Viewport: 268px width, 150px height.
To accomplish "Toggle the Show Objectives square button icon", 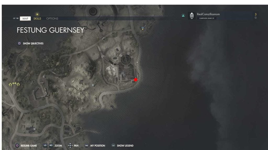I will pyautogui.click(x=19, y=43).
